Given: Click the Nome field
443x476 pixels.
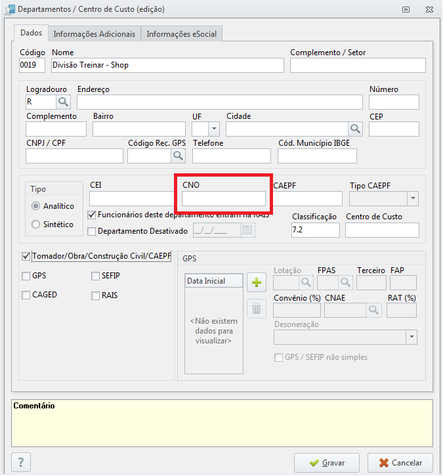Looking at the screenshot, I should click(167, 65).
